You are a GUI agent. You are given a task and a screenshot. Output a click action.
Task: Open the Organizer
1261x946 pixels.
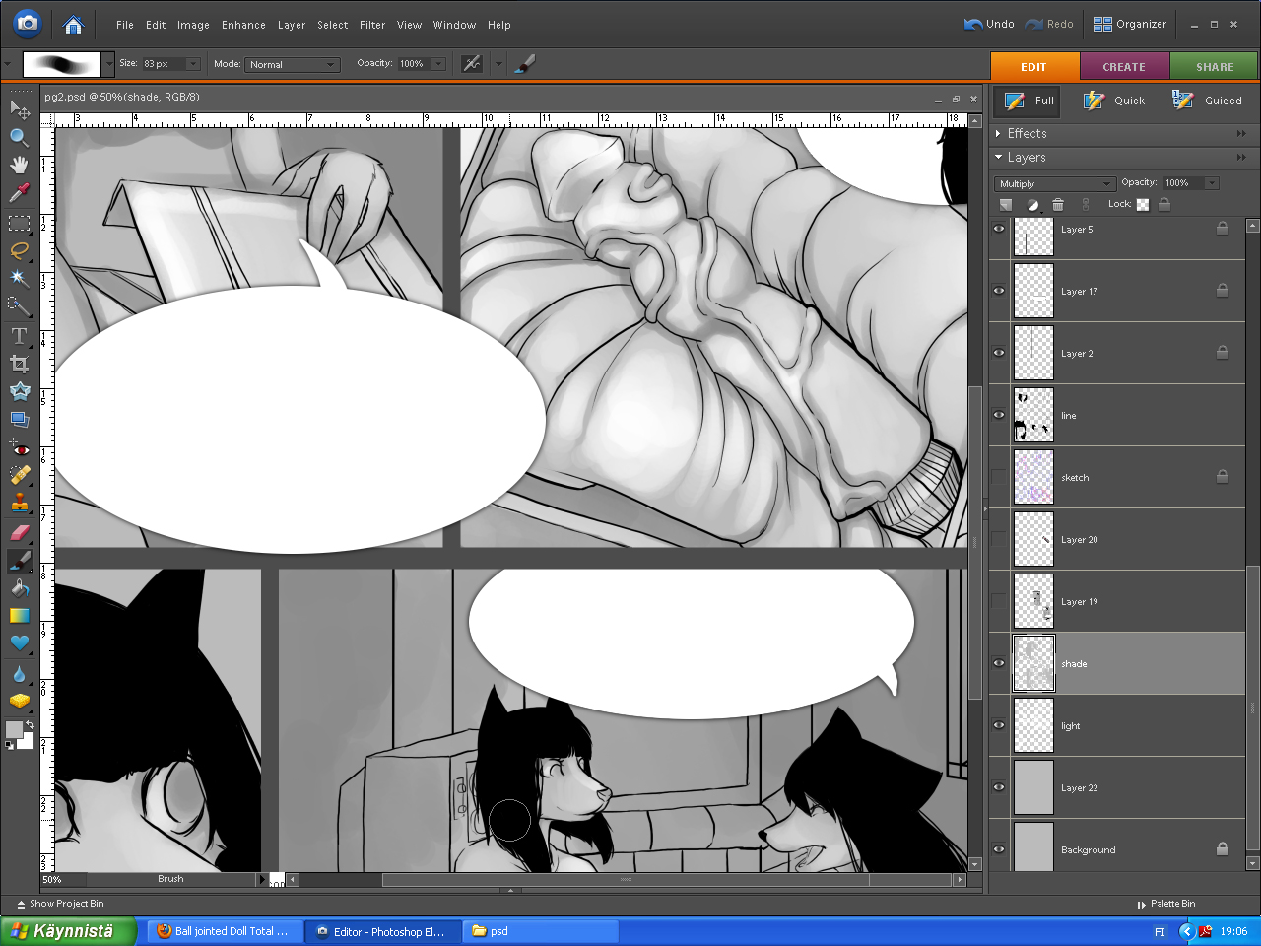click(x=1130, y=24)
